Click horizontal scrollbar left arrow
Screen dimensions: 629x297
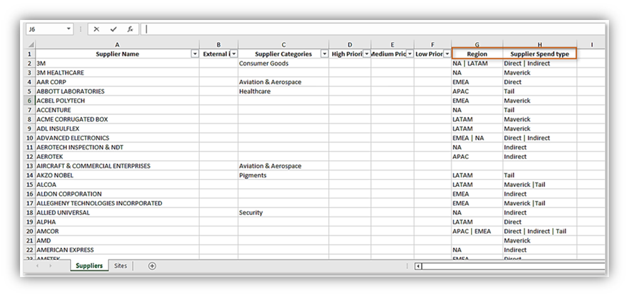[418, 266]
